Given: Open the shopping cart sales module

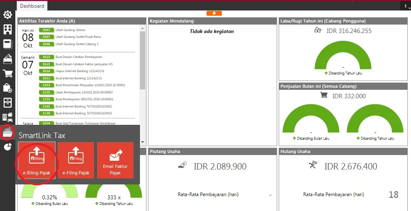Looking at the screenshot, I should click(7, 73).
